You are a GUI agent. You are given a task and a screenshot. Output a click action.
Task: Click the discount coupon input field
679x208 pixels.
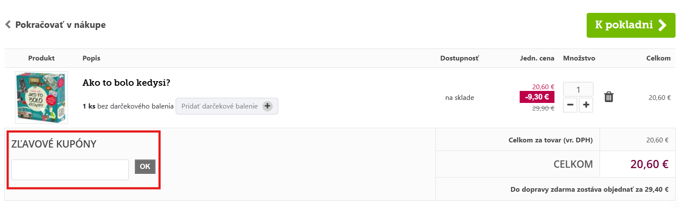click(70, 170)
